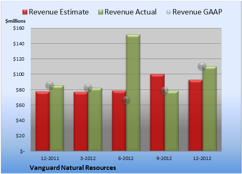The height and width of the screenshot is (174, 242).
Task: Click the "$millions" axis unit label
Action: click(x=15, y=21)
